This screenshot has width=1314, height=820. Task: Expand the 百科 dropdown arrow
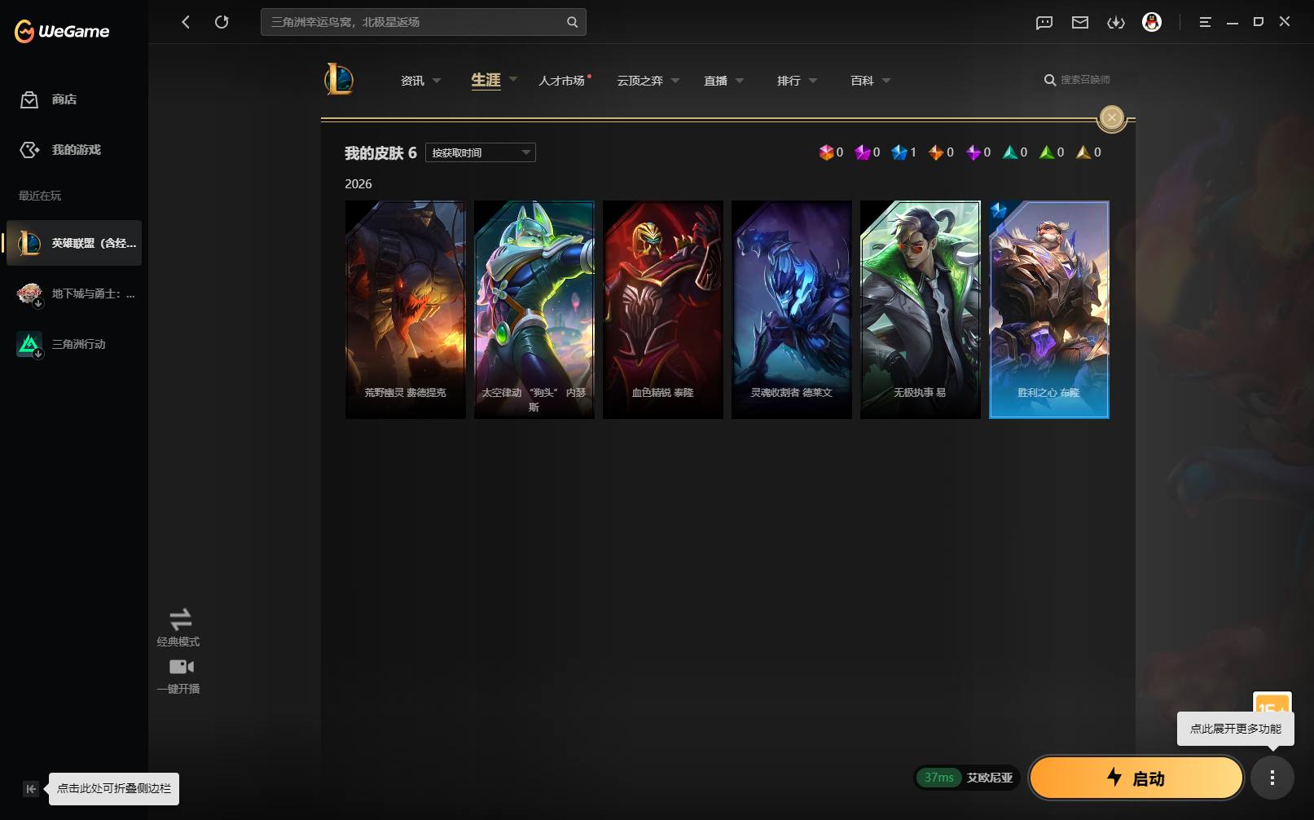pyautogui.click(x=886, y=81)
